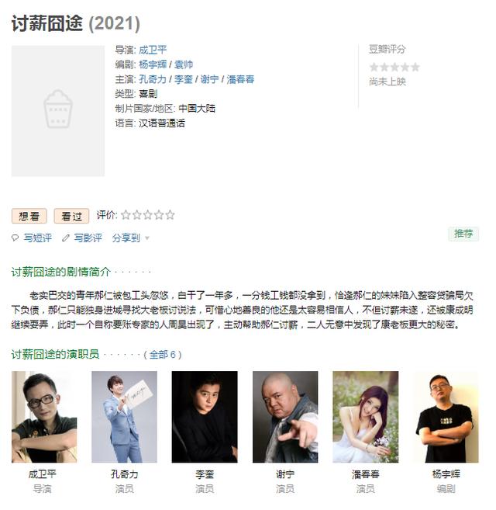Mark the movie as 想看
The image size is (496, 510).
click(x=29, y=216)
